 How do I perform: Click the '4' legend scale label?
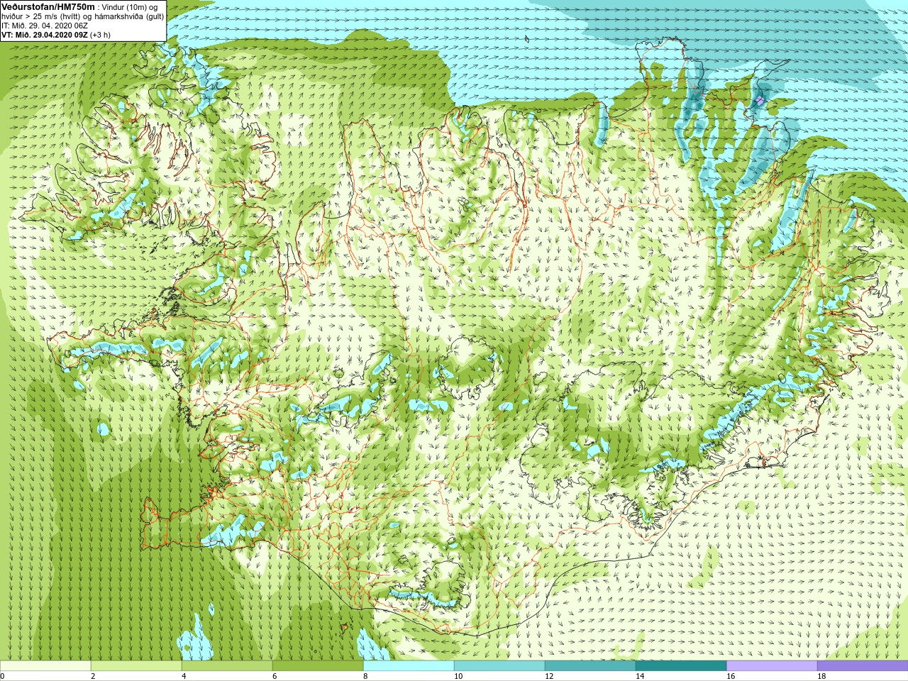(x=184, y=676)
